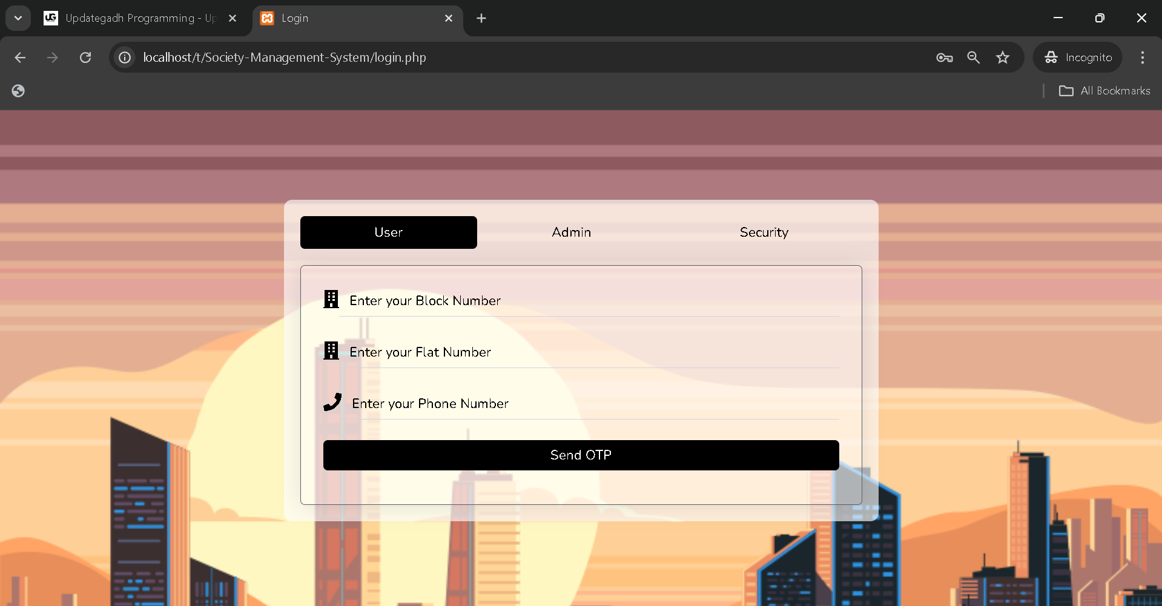Switch to the Admin login tab
Viewport: 1162px width, 606px height.
(571, 232)
